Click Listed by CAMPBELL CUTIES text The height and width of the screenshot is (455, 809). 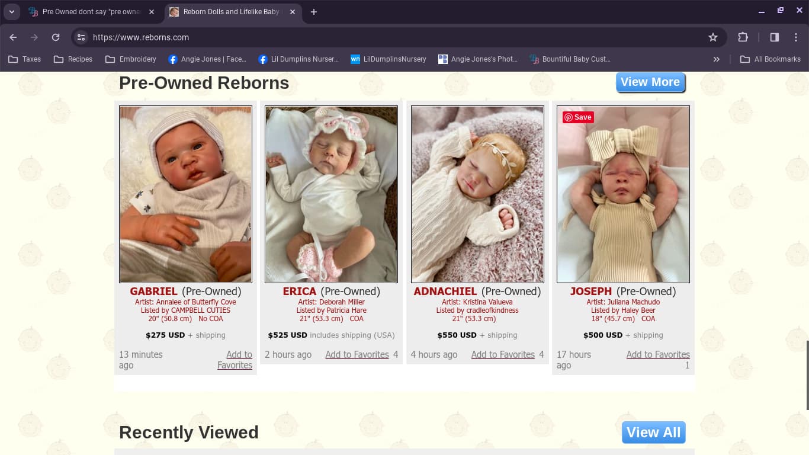pyautogui.click(x=185, y=310)
